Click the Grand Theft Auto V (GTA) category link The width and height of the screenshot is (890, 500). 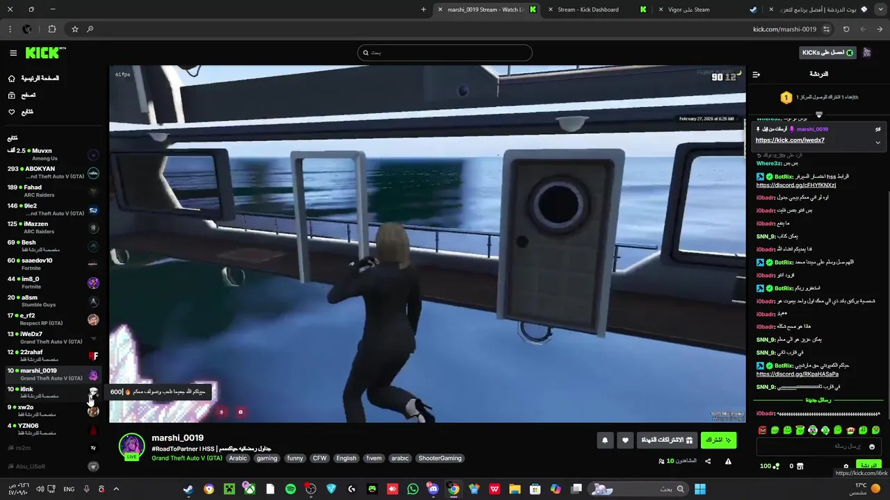click(187, 458)
